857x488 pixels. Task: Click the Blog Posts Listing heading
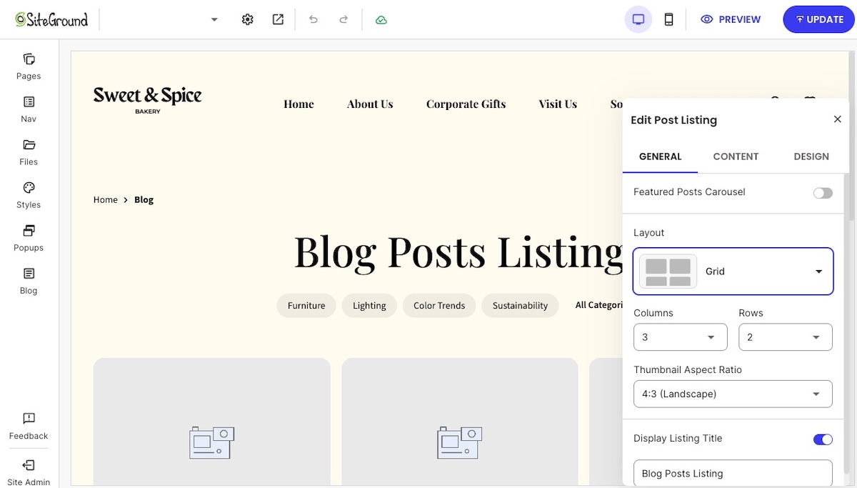tap(458, 252)
